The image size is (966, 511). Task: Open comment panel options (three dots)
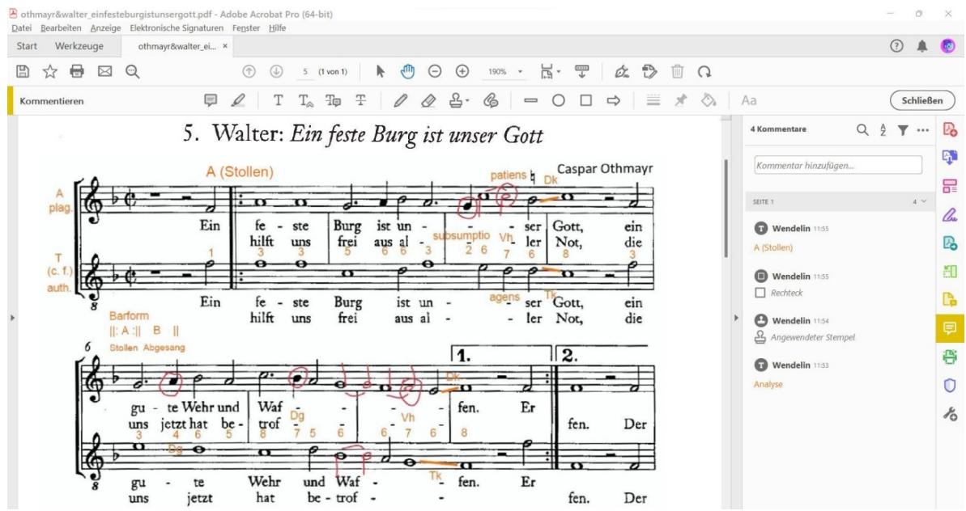[923, 129]
